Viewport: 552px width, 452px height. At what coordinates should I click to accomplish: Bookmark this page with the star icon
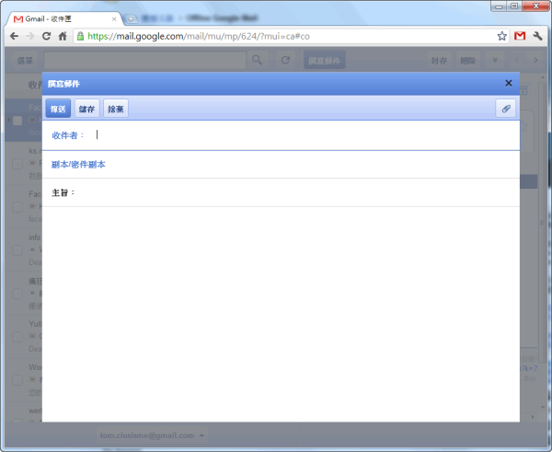pos(502,36)
